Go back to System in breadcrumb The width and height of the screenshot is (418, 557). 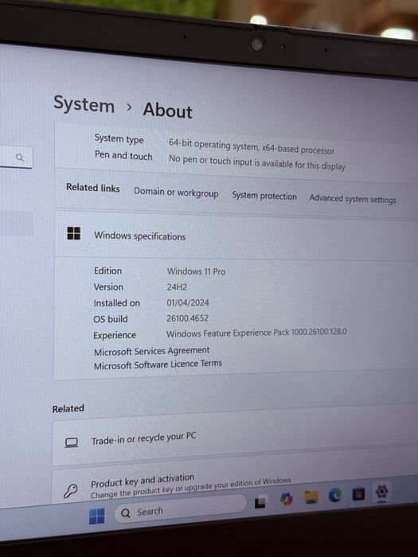pos(84,104)
